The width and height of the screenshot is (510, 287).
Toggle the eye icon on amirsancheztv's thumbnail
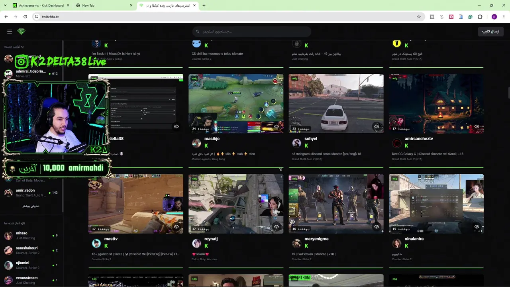click(477, 127)
